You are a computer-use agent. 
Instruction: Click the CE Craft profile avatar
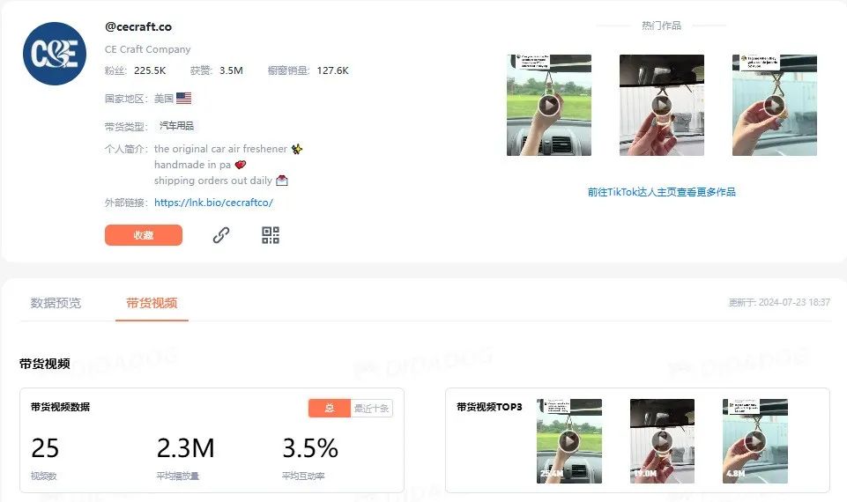pyautogui.click(x=55, y=54)
